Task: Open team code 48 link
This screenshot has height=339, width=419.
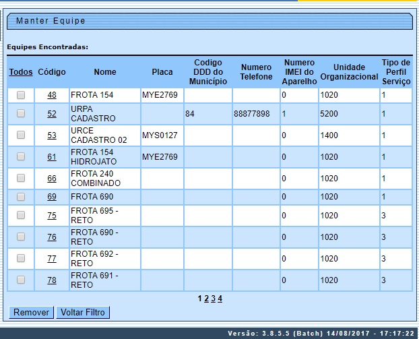Action: (52, 96)
